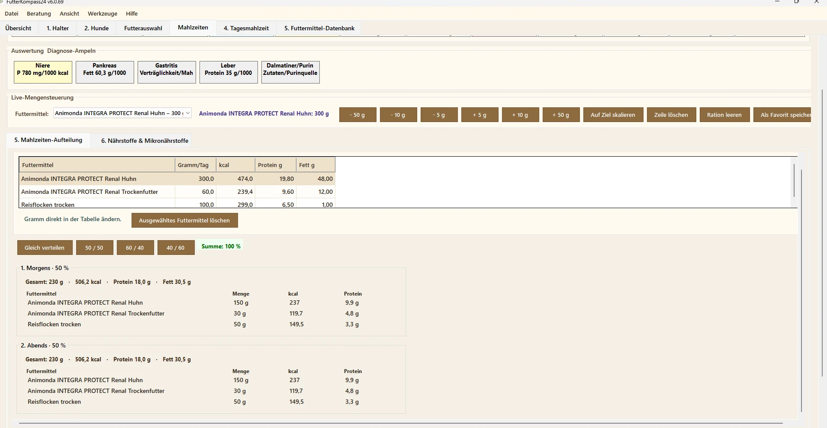
Task: Select the Mahlzeiten tab
Action: tap(193, 27)
